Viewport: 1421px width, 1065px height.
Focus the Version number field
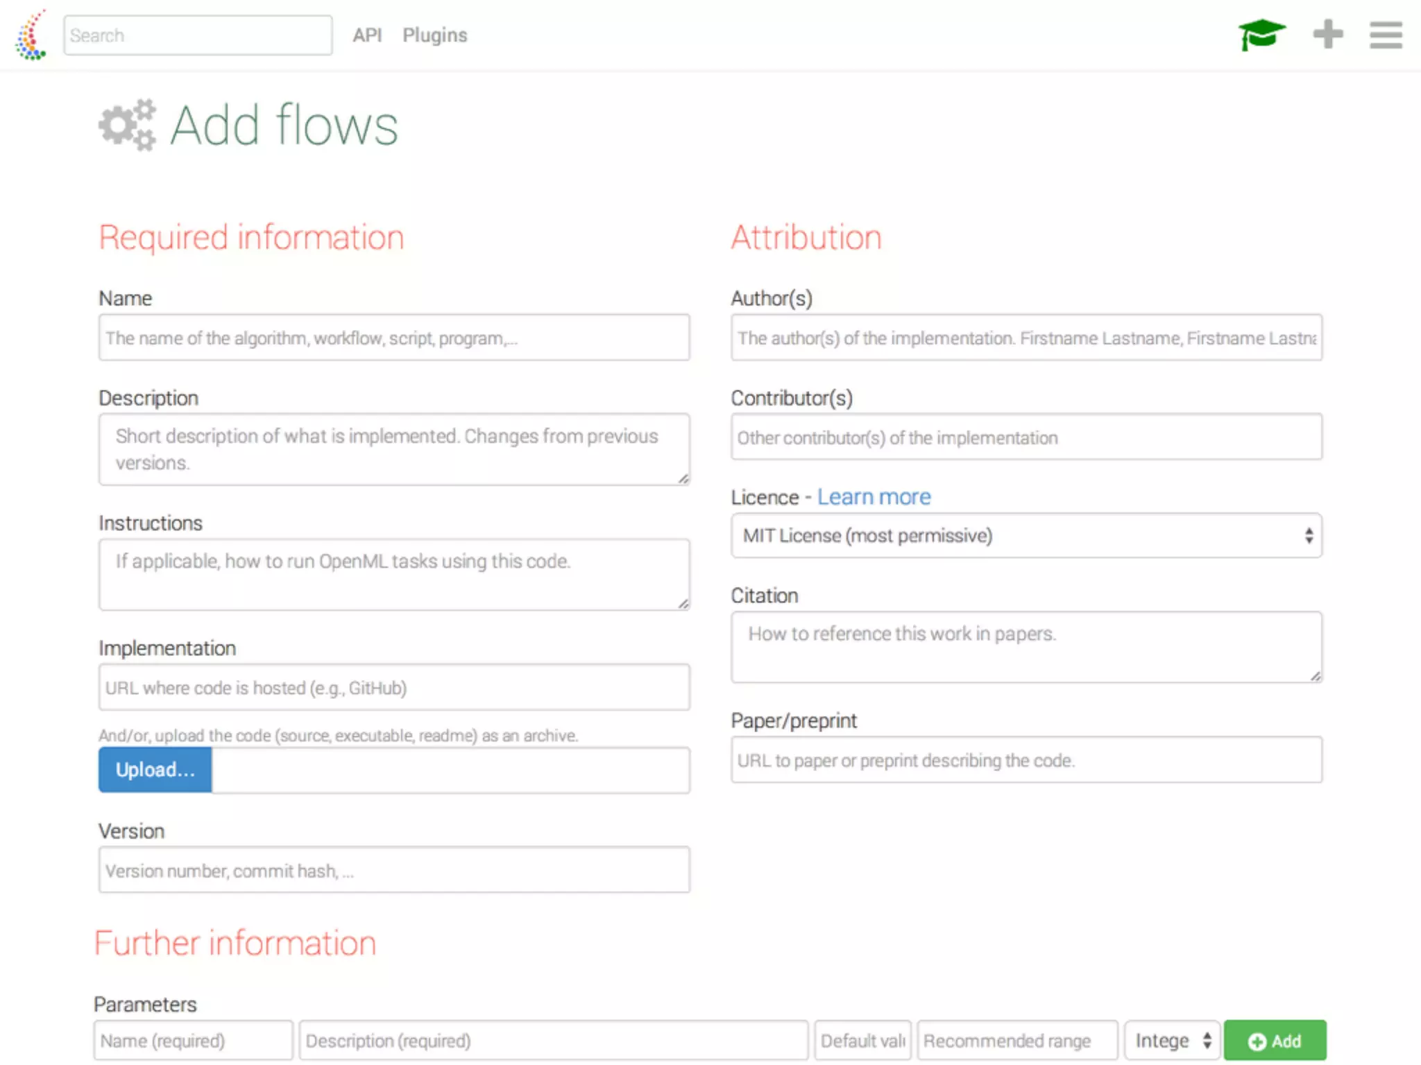(x=393, y=869)
